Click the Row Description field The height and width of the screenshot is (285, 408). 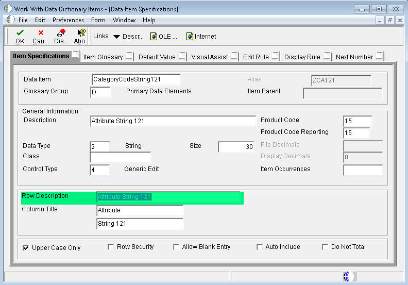(168, 197)
